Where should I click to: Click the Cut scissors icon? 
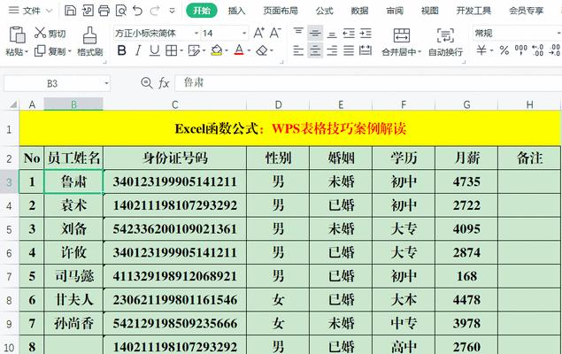pos(40,33)
